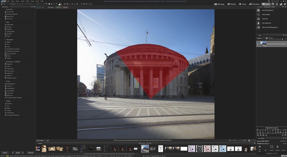Click the Discard button
This screenshot has height=157, width=287.
tap(65, 7)
